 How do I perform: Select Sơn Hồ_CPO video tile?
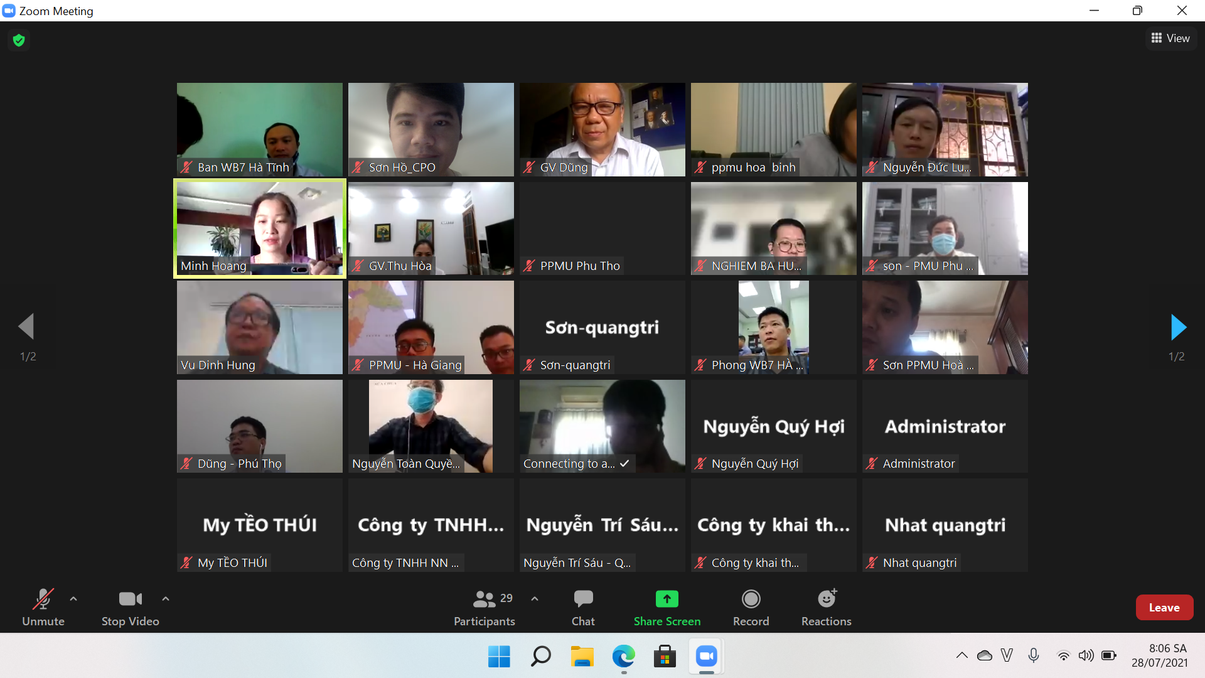[x=431, y=129]
